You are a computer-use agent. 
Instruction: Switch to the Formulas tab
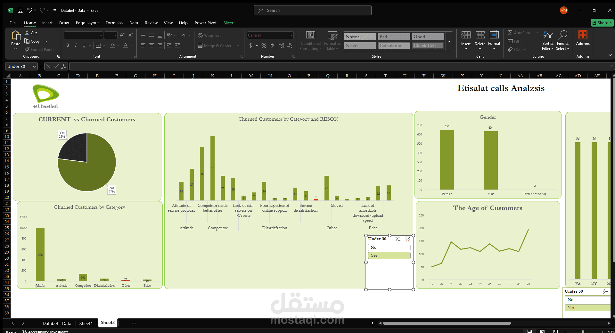click(114, 23)
